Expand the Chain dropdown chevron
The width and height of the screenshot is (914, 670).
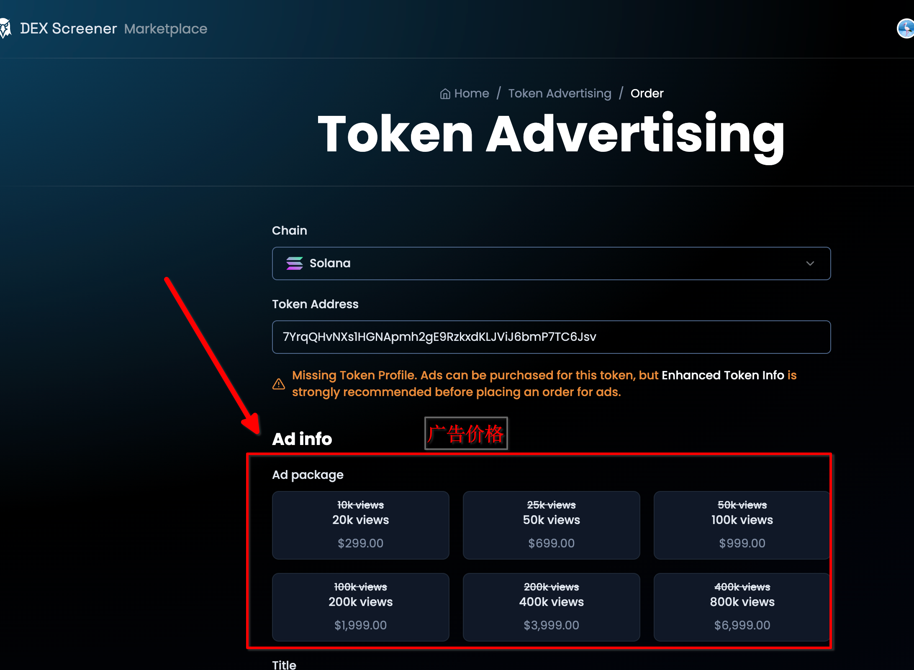tap(810, 263)
